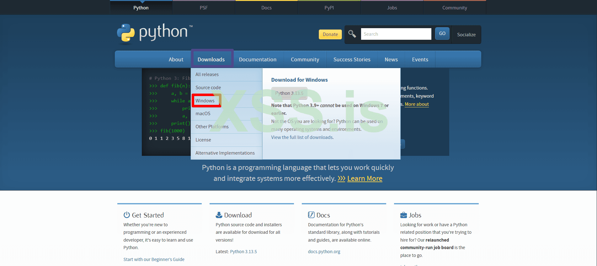Choose Alternative Implementations menu entry
This screenshot has width=597, height=266.
[x=227, y=153]
